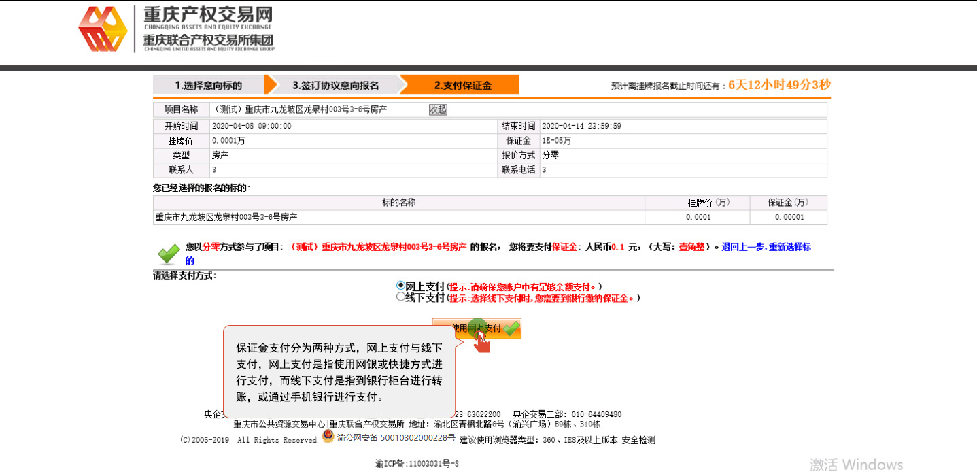Click the 保证金(万) column header
Screen dimensions: 977x472
pyautogui.click(x=789, y=203)
